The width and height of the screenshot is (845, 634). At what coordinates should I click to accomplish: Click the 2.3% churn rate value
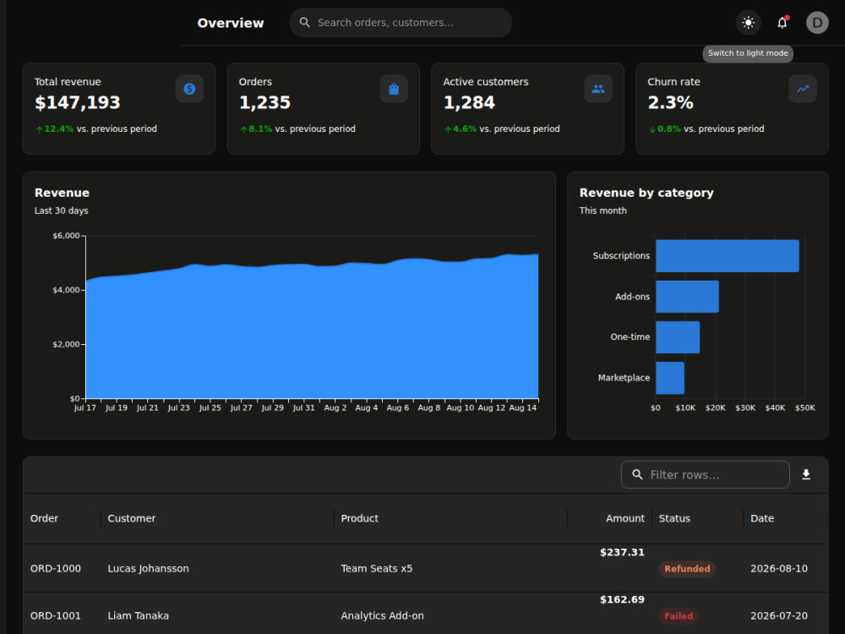point(670,102)
